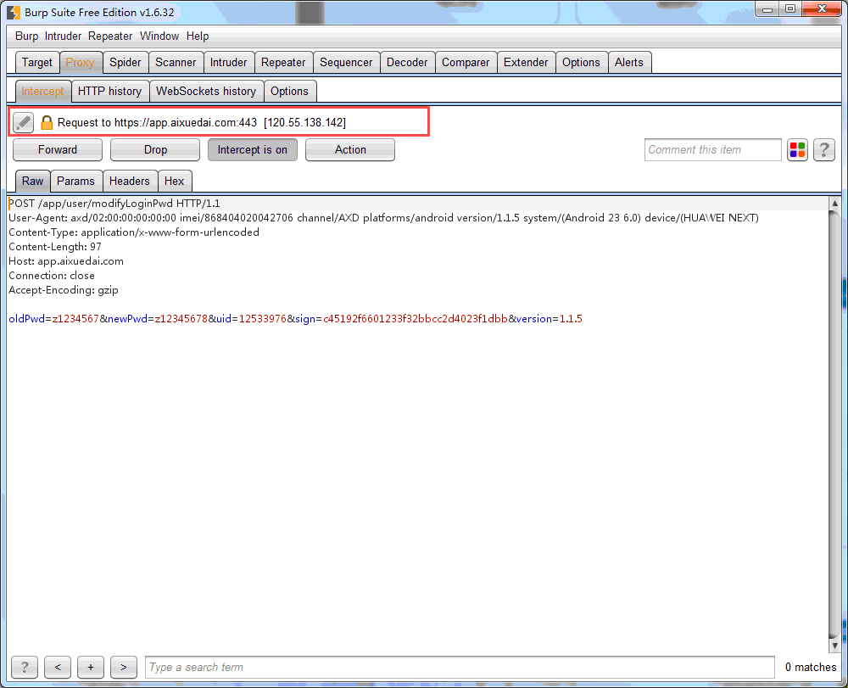
Task: Click the Type a search term field
Action: (460, 667)
